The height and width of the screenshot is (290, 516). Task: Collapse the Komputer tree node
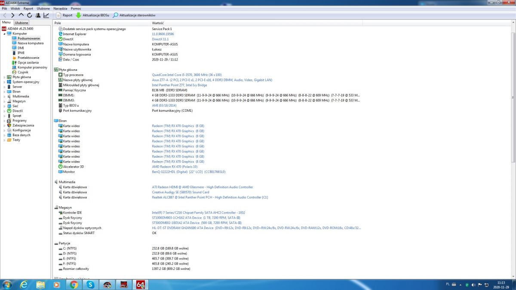4,34
